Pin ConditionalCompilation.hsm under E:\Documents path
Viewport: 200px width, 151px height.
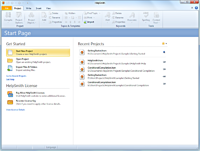tap(164, 69)
